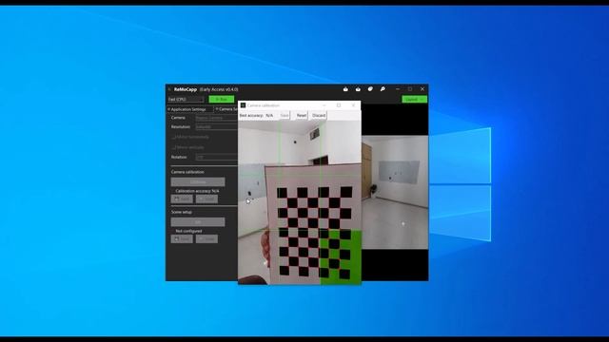The width and height of the screenshot is (609, 342).
Task: Click Save below Not configured
Action: (182, 238)
